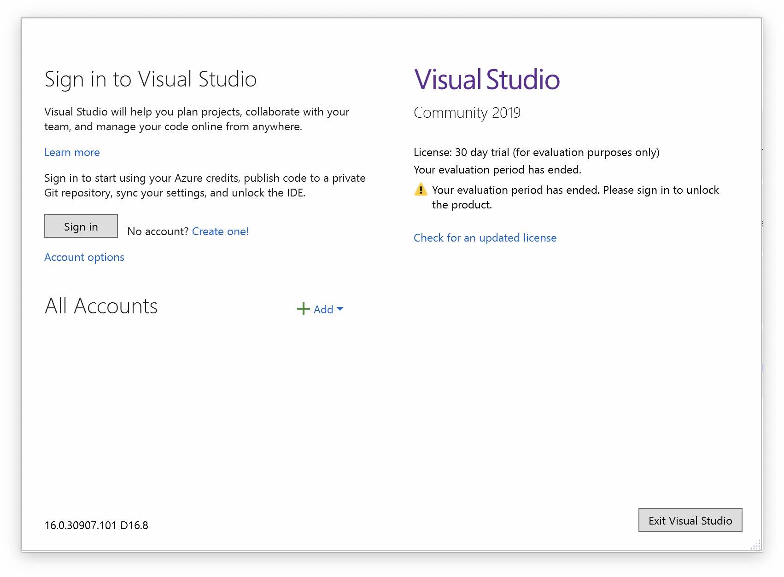This screenshot has height=577, width=784.
Task: Open Account options
Action: (84, 257)
